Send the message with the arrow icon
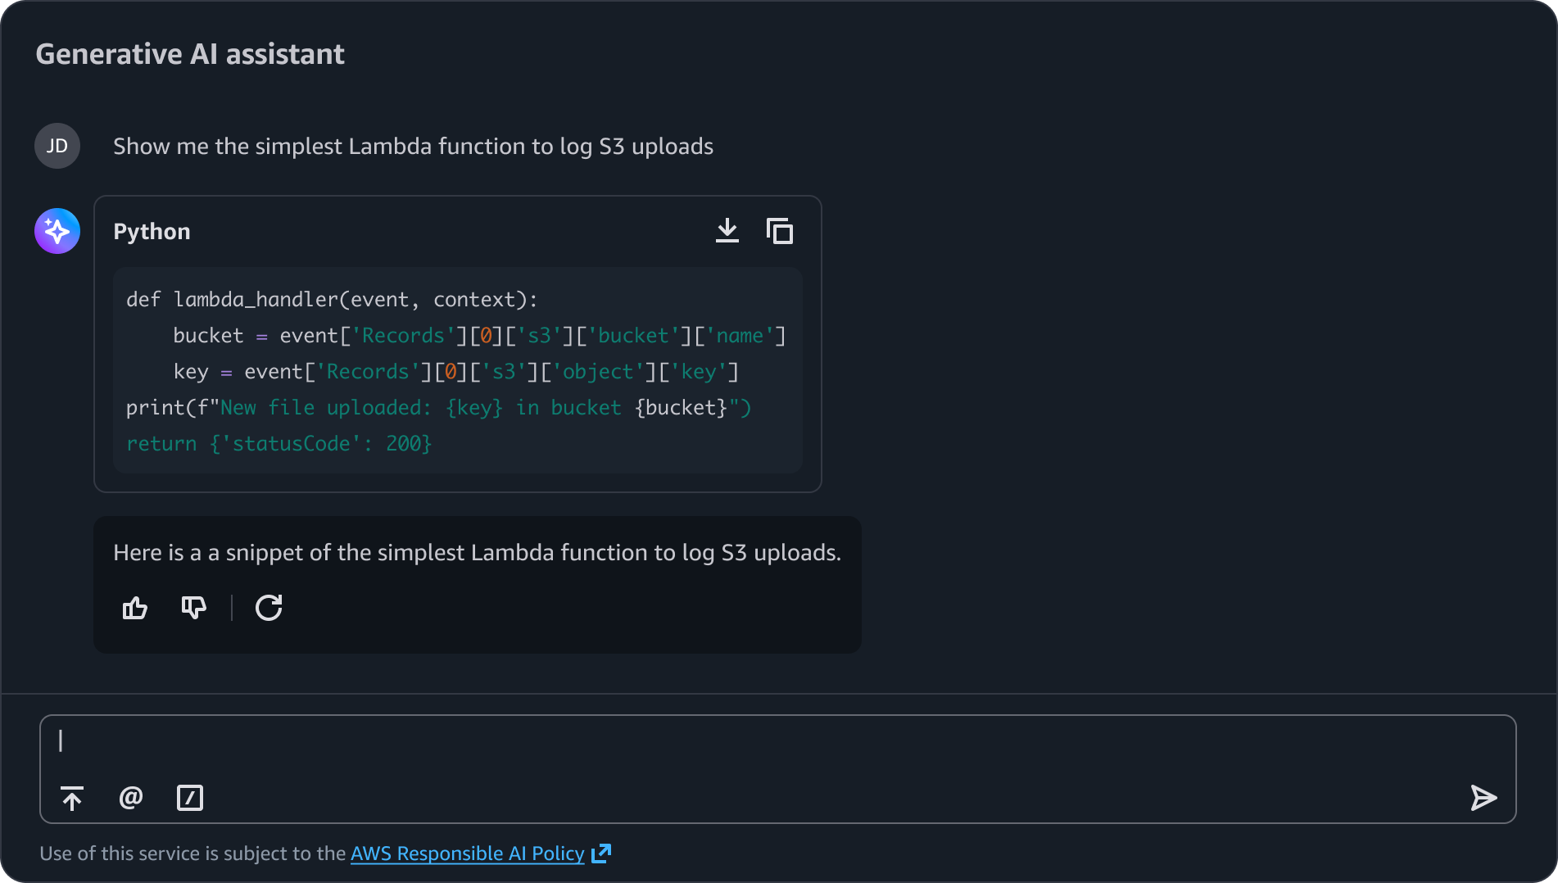Image resolution: width=1558 pixels, height=883 pixels. [x=1483, y=798]
